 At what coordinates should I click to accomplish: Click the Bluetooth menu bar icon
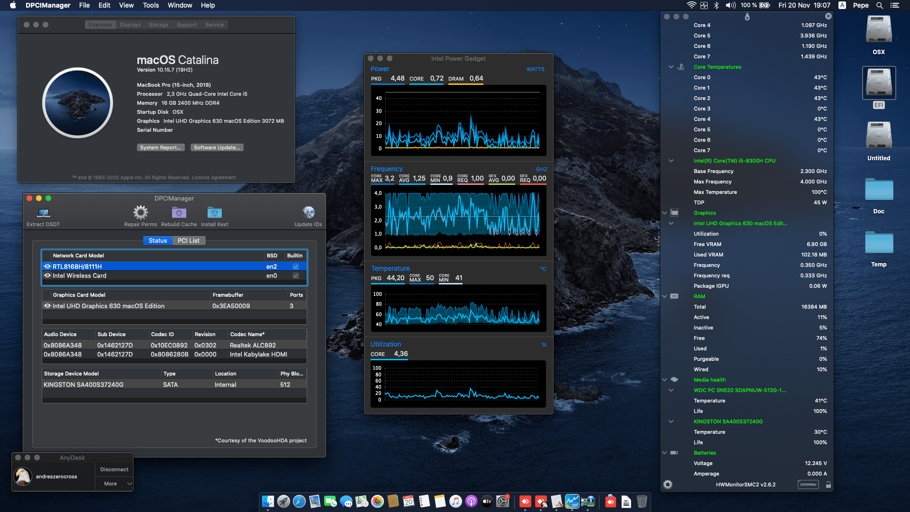(717, 5)
